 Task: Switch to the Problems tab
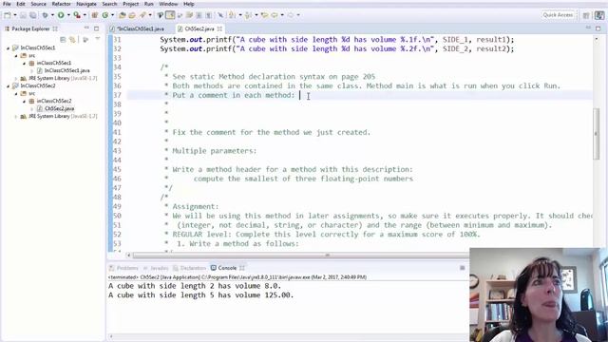(123, 268)
